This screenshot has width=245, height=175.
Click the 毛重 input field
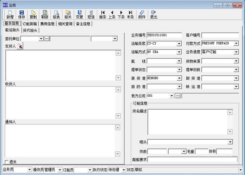point(202,151)
